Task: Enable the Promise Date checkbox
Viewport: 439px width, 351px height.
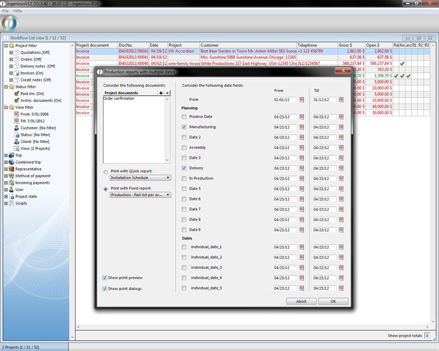Action: pos(184,117)
